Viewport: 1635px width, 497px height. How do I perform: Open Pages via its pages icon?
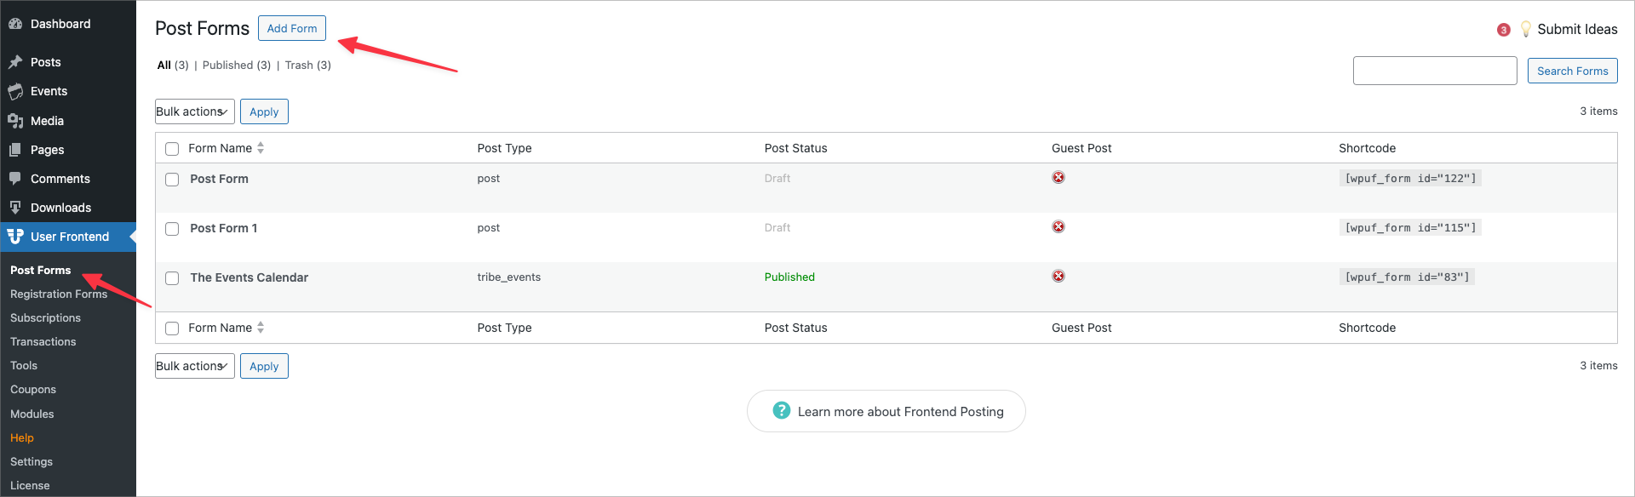(15, 150)
